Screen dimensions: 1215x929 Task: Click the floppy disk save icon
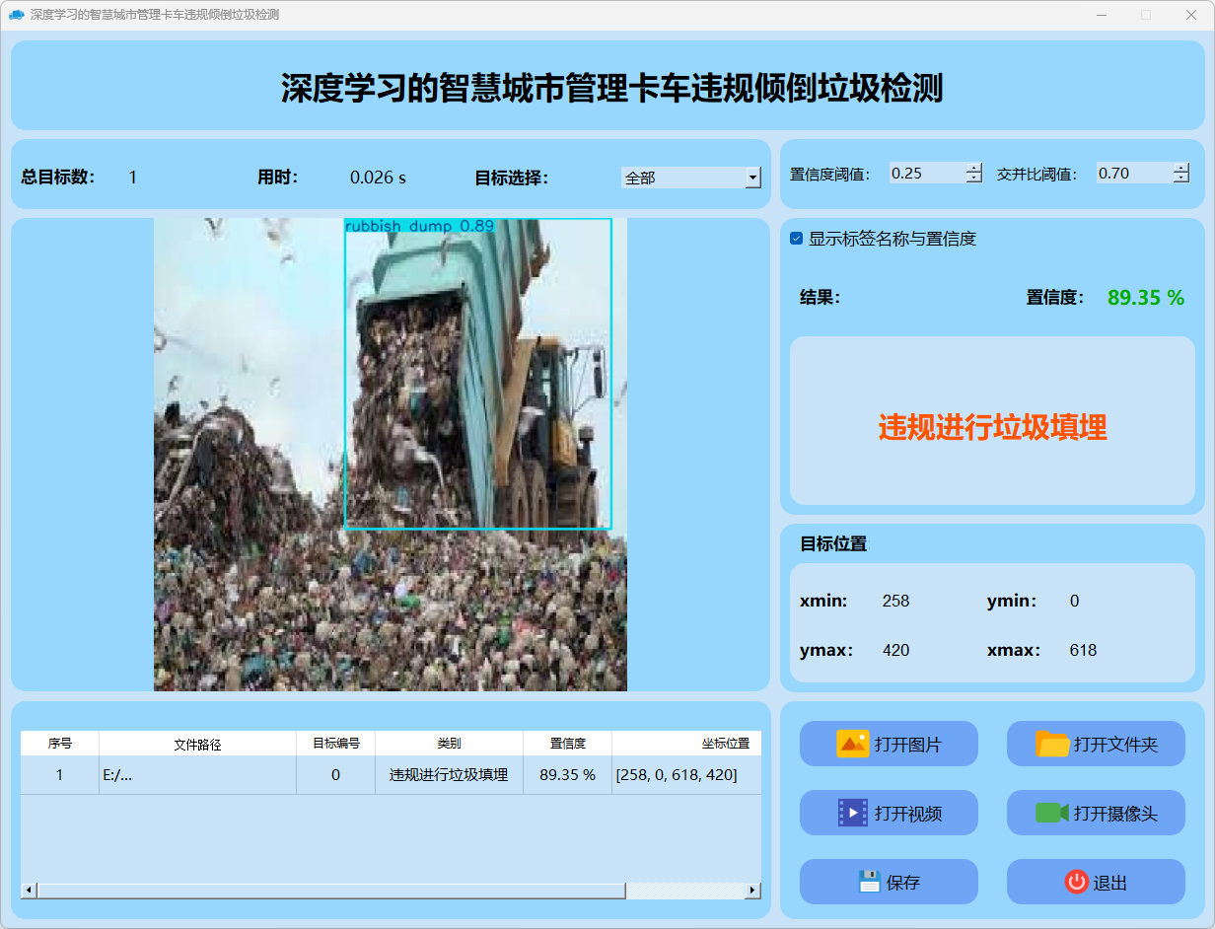[x=869, y=882]
